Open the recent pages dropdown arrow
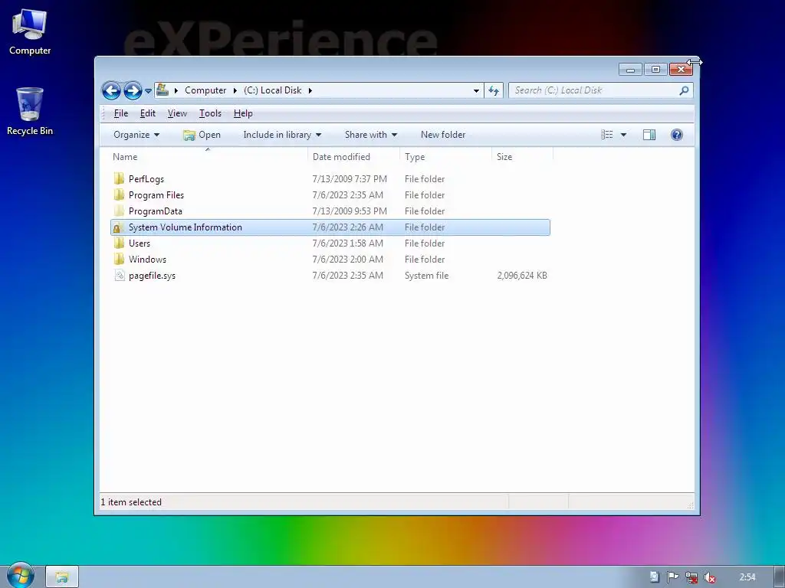 [148, 91]
